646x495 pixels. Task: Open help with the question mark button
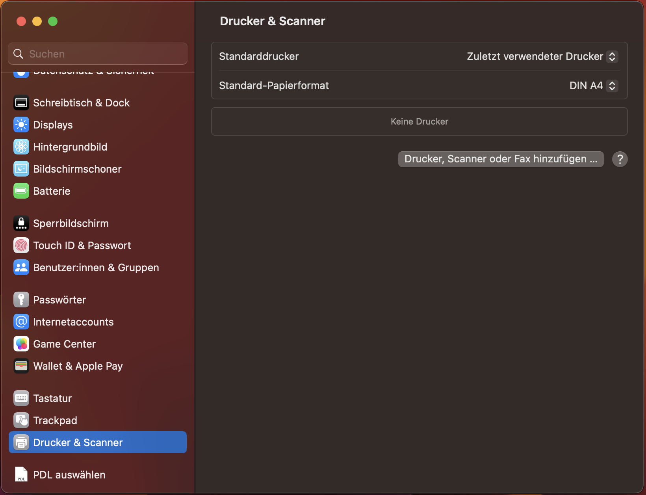pos(620,159)
